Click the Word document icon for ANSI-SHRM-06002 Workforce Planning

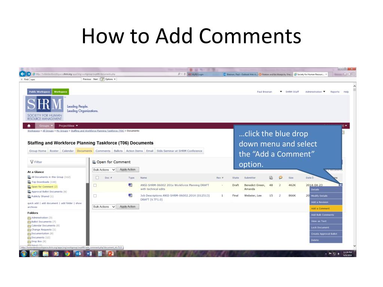coord(131,185)
